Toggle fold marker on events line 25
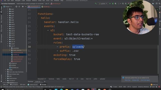Screen dimensions: 161x90 click(37, 26)
